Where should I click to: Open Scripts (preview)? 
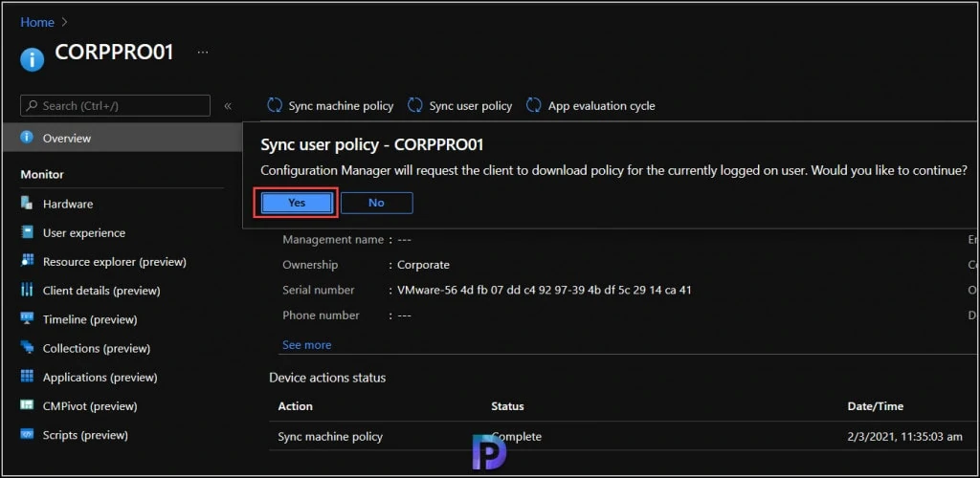pyautogui.click(x=85, y=435)
